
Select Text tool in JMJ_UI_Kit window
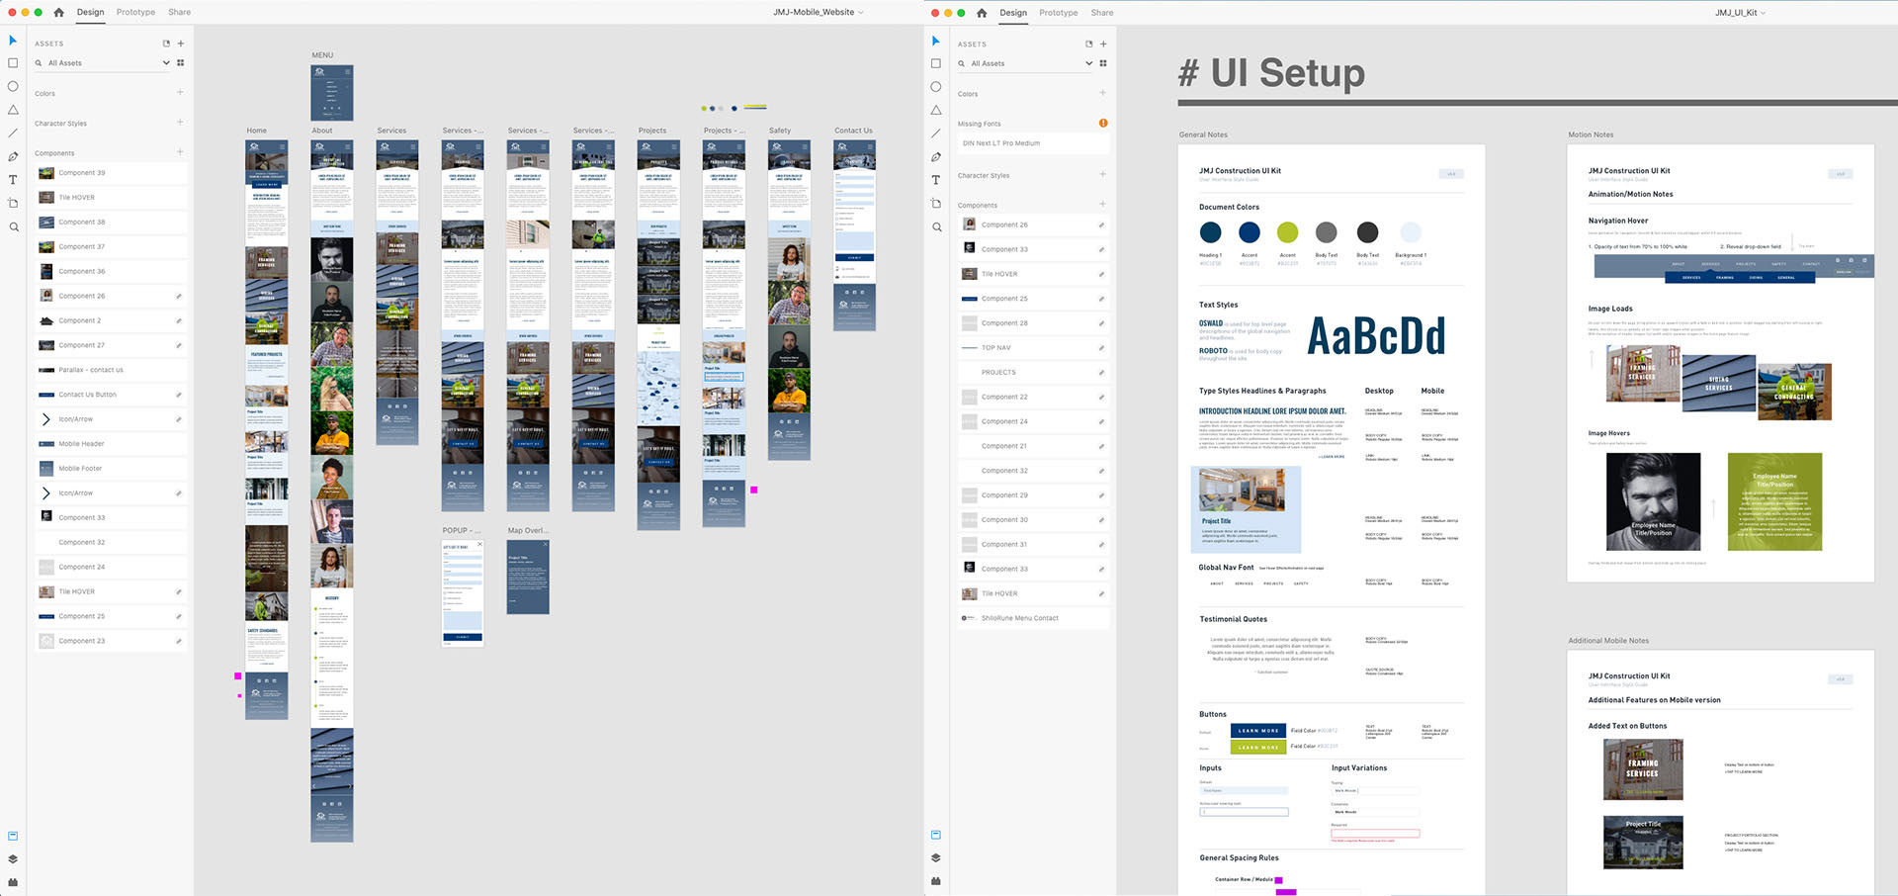tap(936, 180)
